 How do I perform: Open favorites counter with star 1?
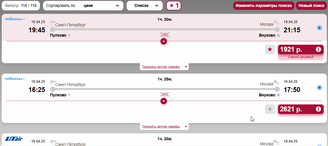click(x=174, y=6)
